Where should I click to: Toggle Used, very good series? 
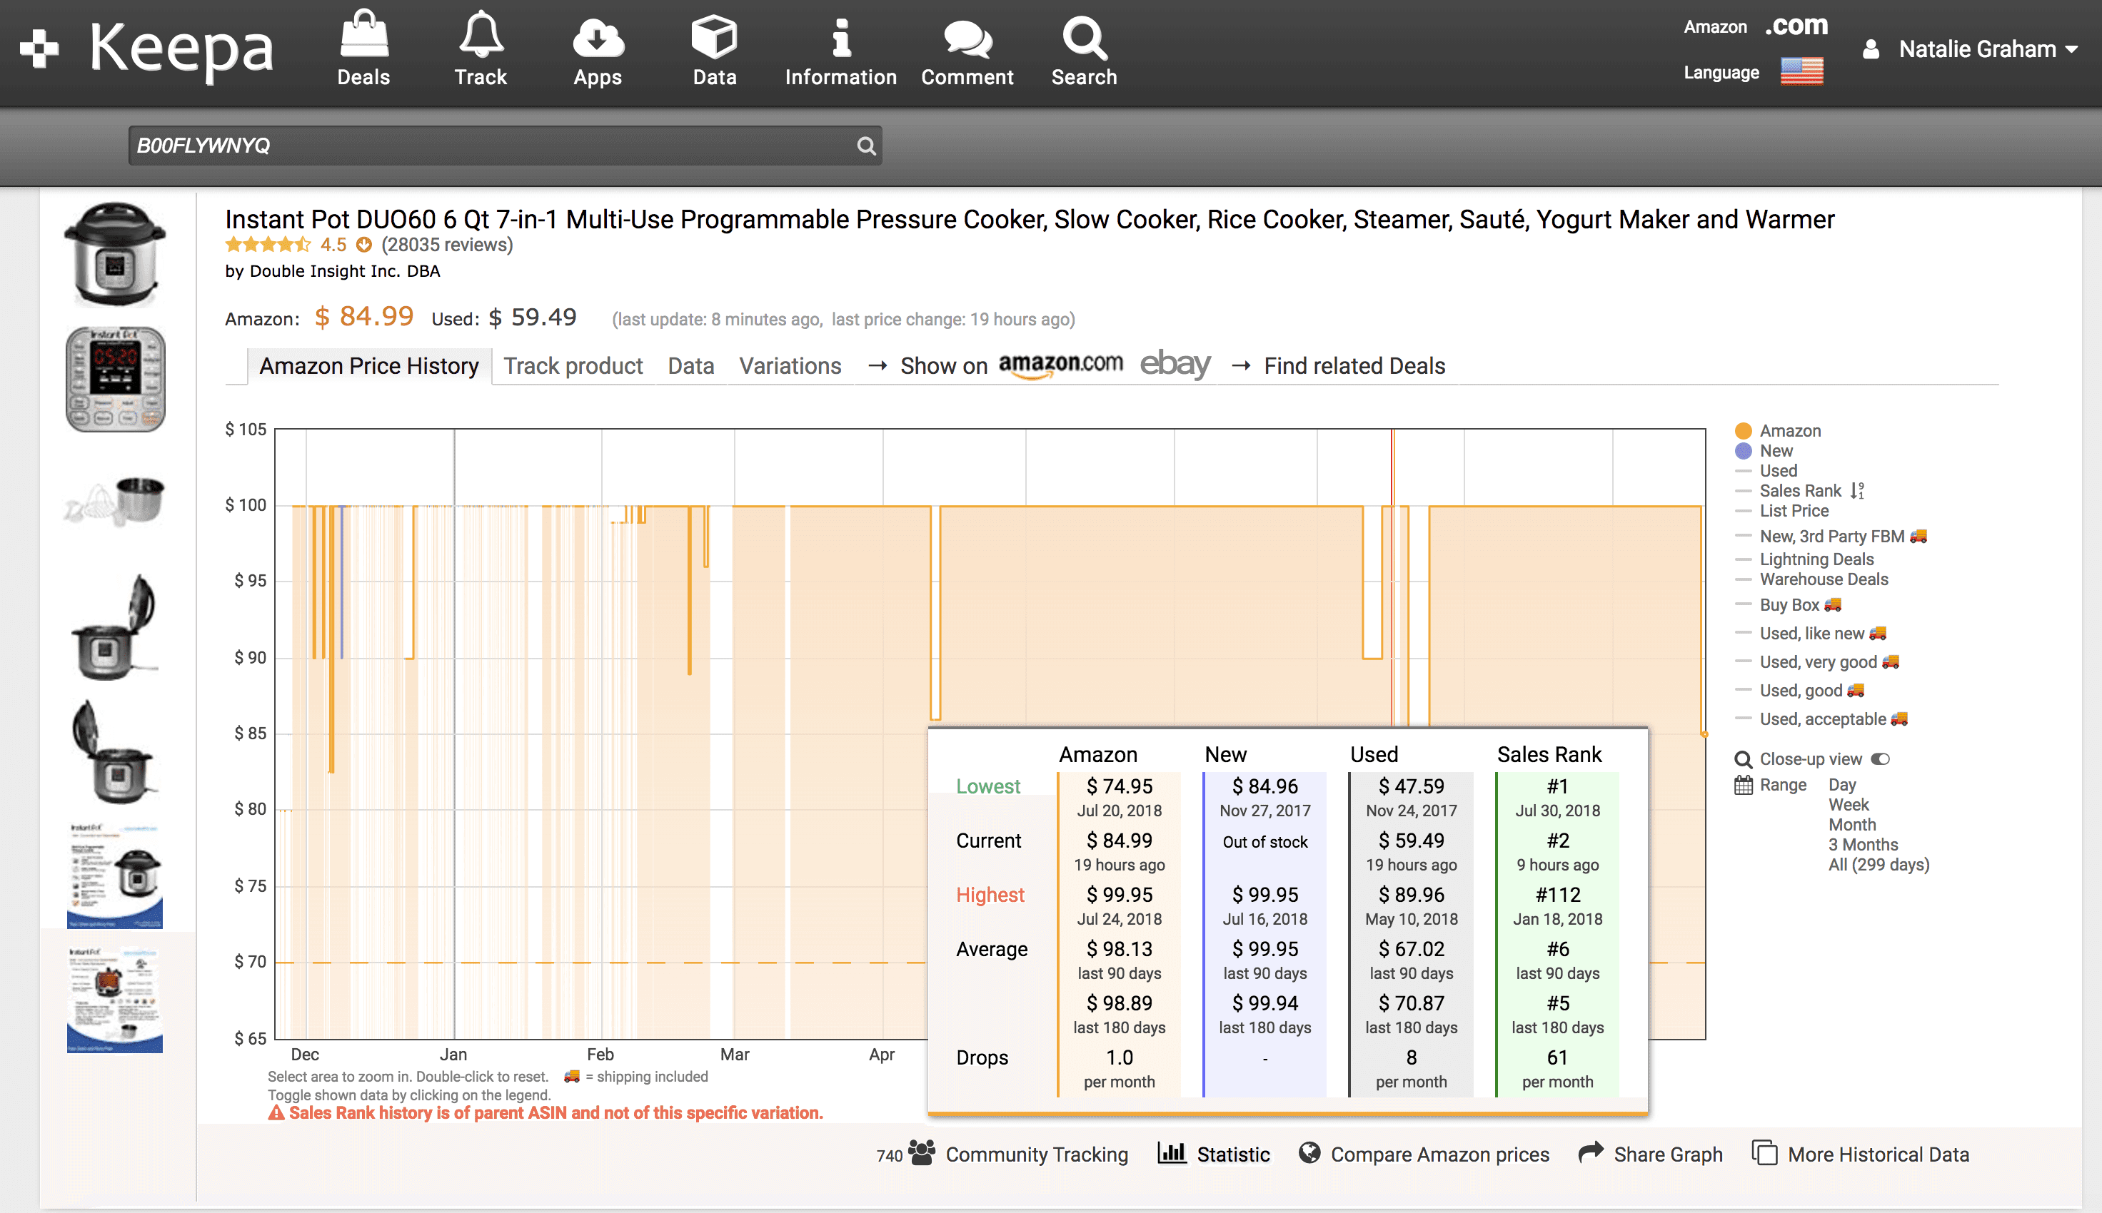(x=1817, y=661)
